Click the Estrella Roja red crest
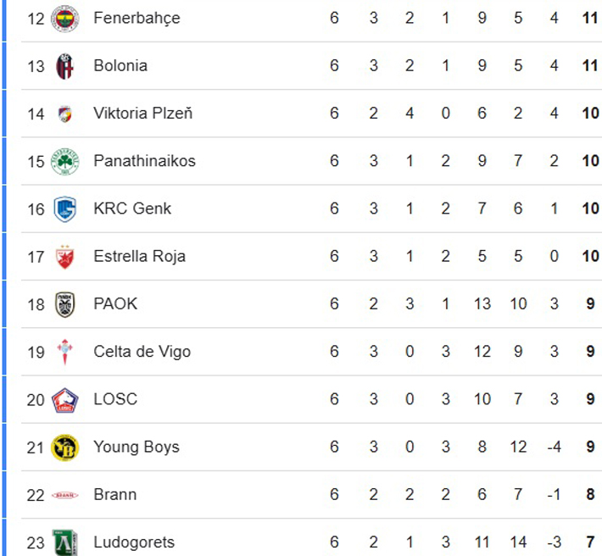 64,257
